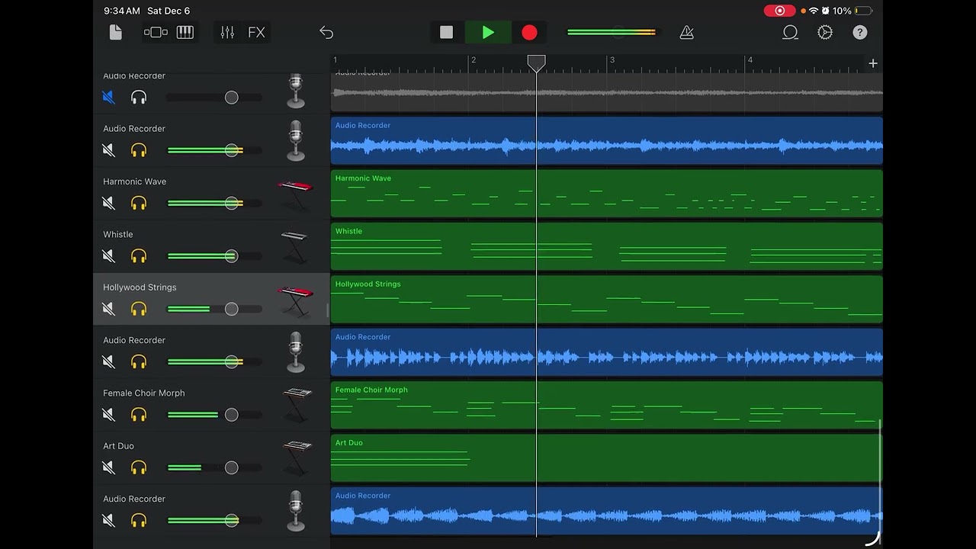Select the Whistle track instrument icon
This screenshot has height=549, width=976.
click(294, 247)
